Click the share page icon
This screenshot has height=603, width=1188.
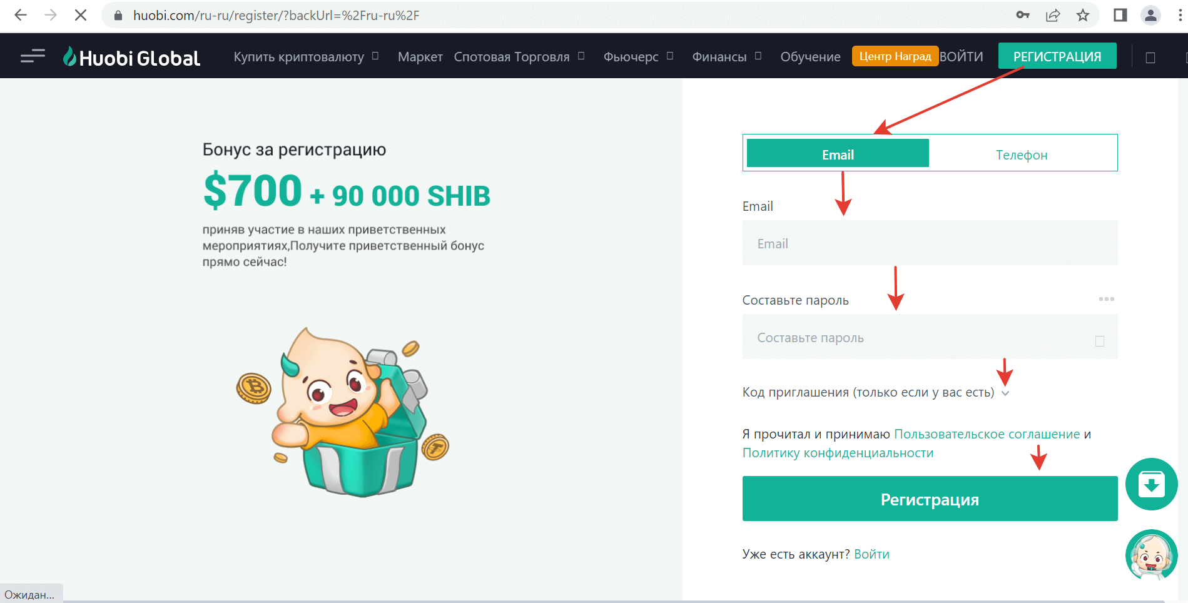[1053, 16]
